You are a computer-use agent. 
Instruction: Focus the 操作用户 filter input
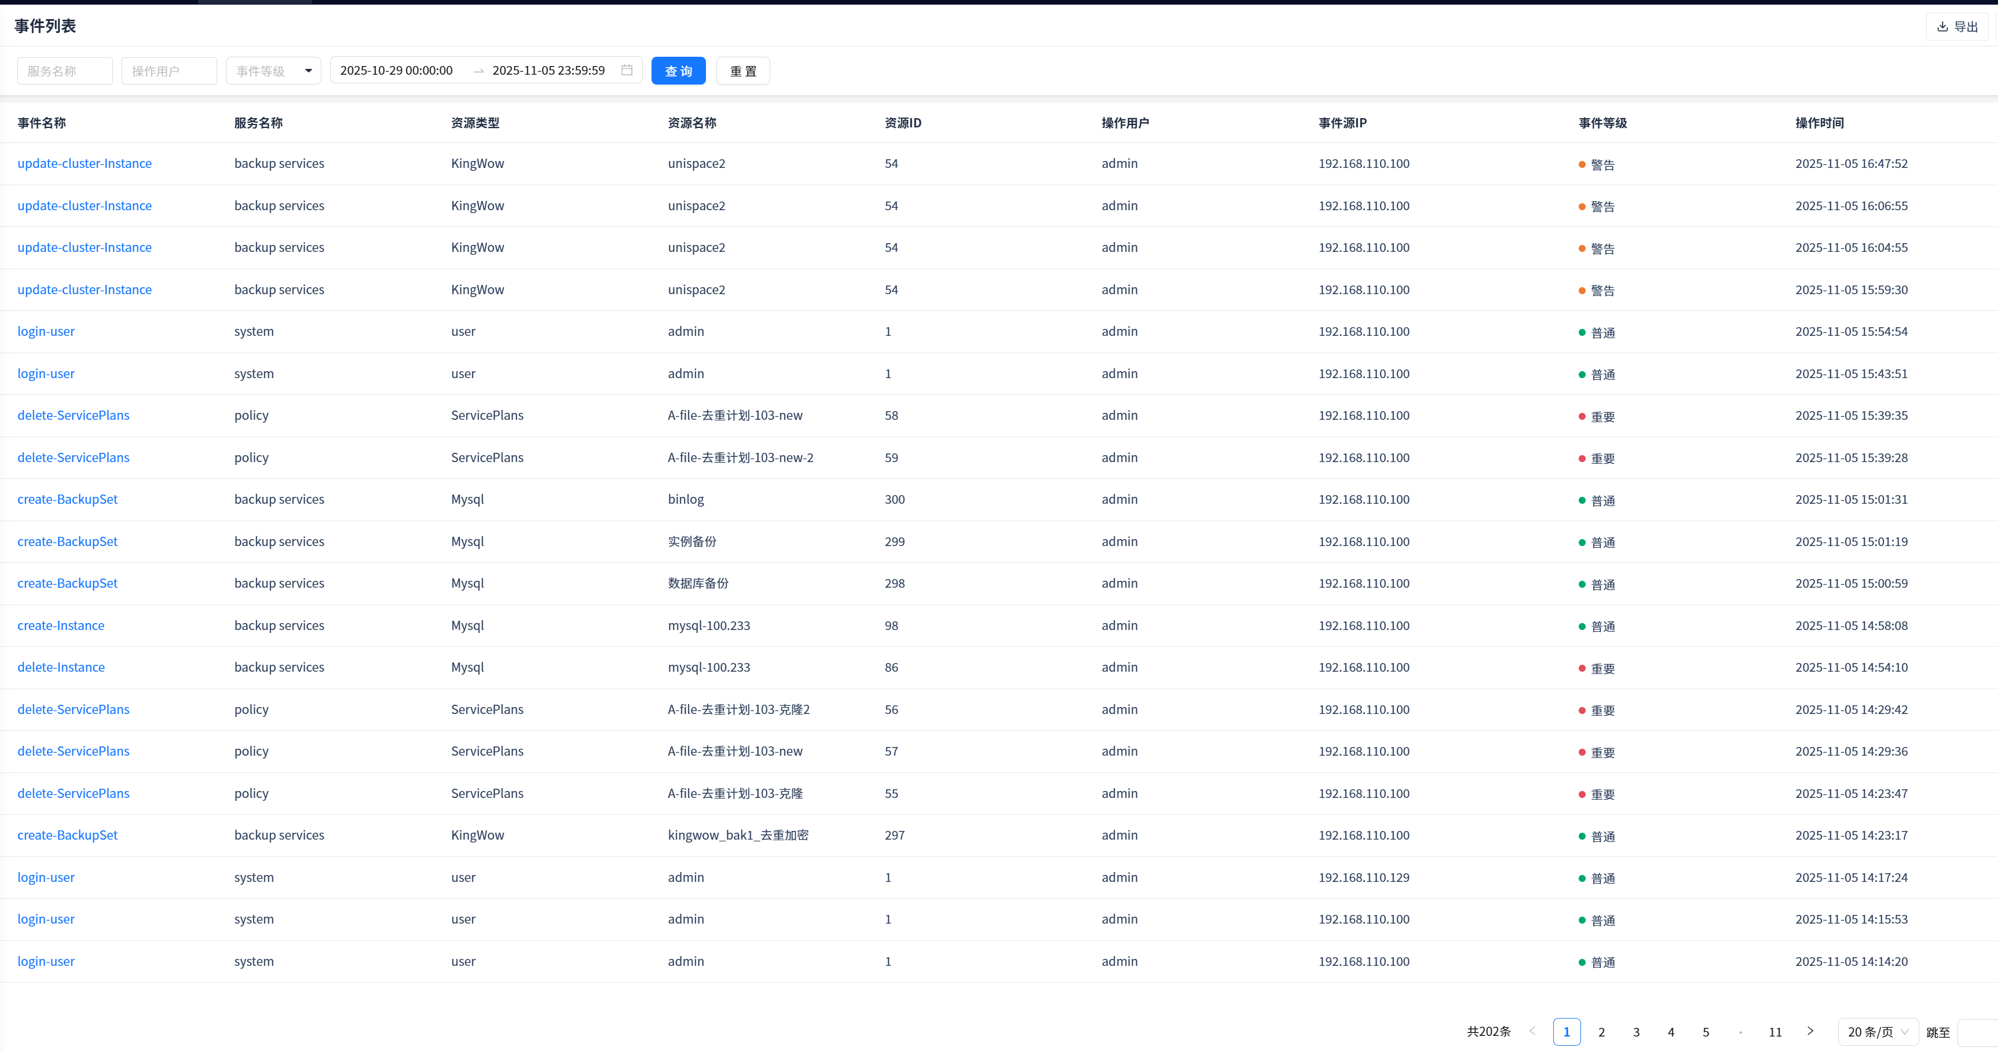pos(169,71)
